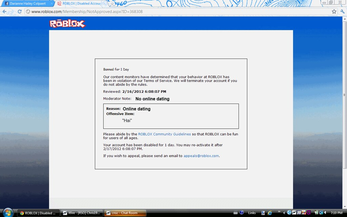
Task: Click the address bar URL field
Action: (x=182, y=12)
